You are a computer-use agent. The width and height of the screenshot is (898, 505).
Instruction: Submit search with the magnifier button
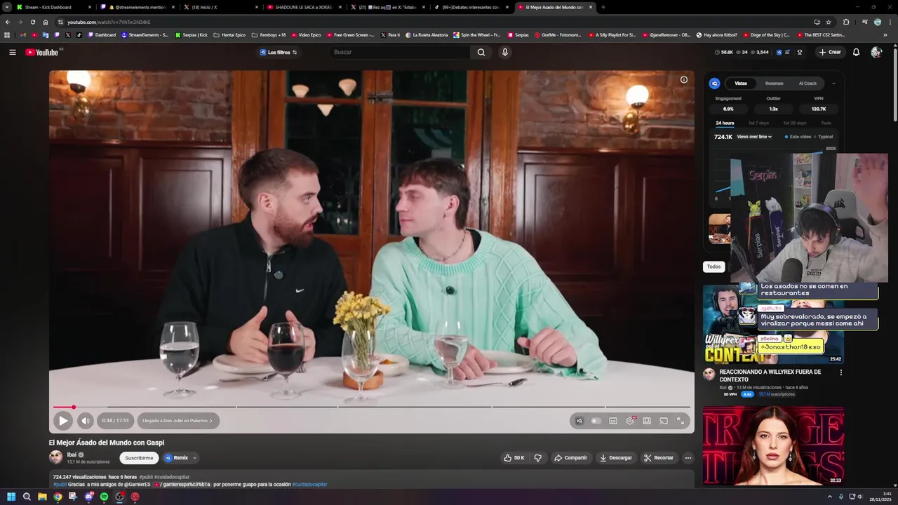pos(481,52)
